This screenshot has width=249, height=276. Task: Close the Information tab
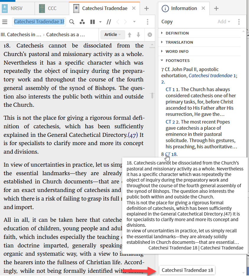pyautogui.click(x=203, y=8)
